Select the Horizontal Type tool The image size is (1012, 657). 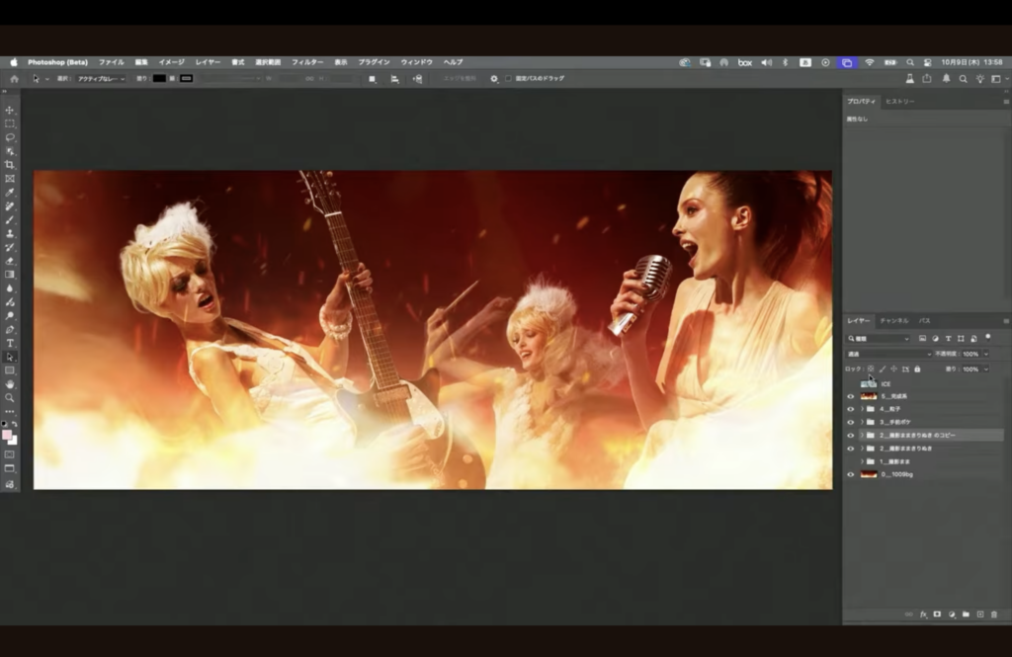[10, 342]
